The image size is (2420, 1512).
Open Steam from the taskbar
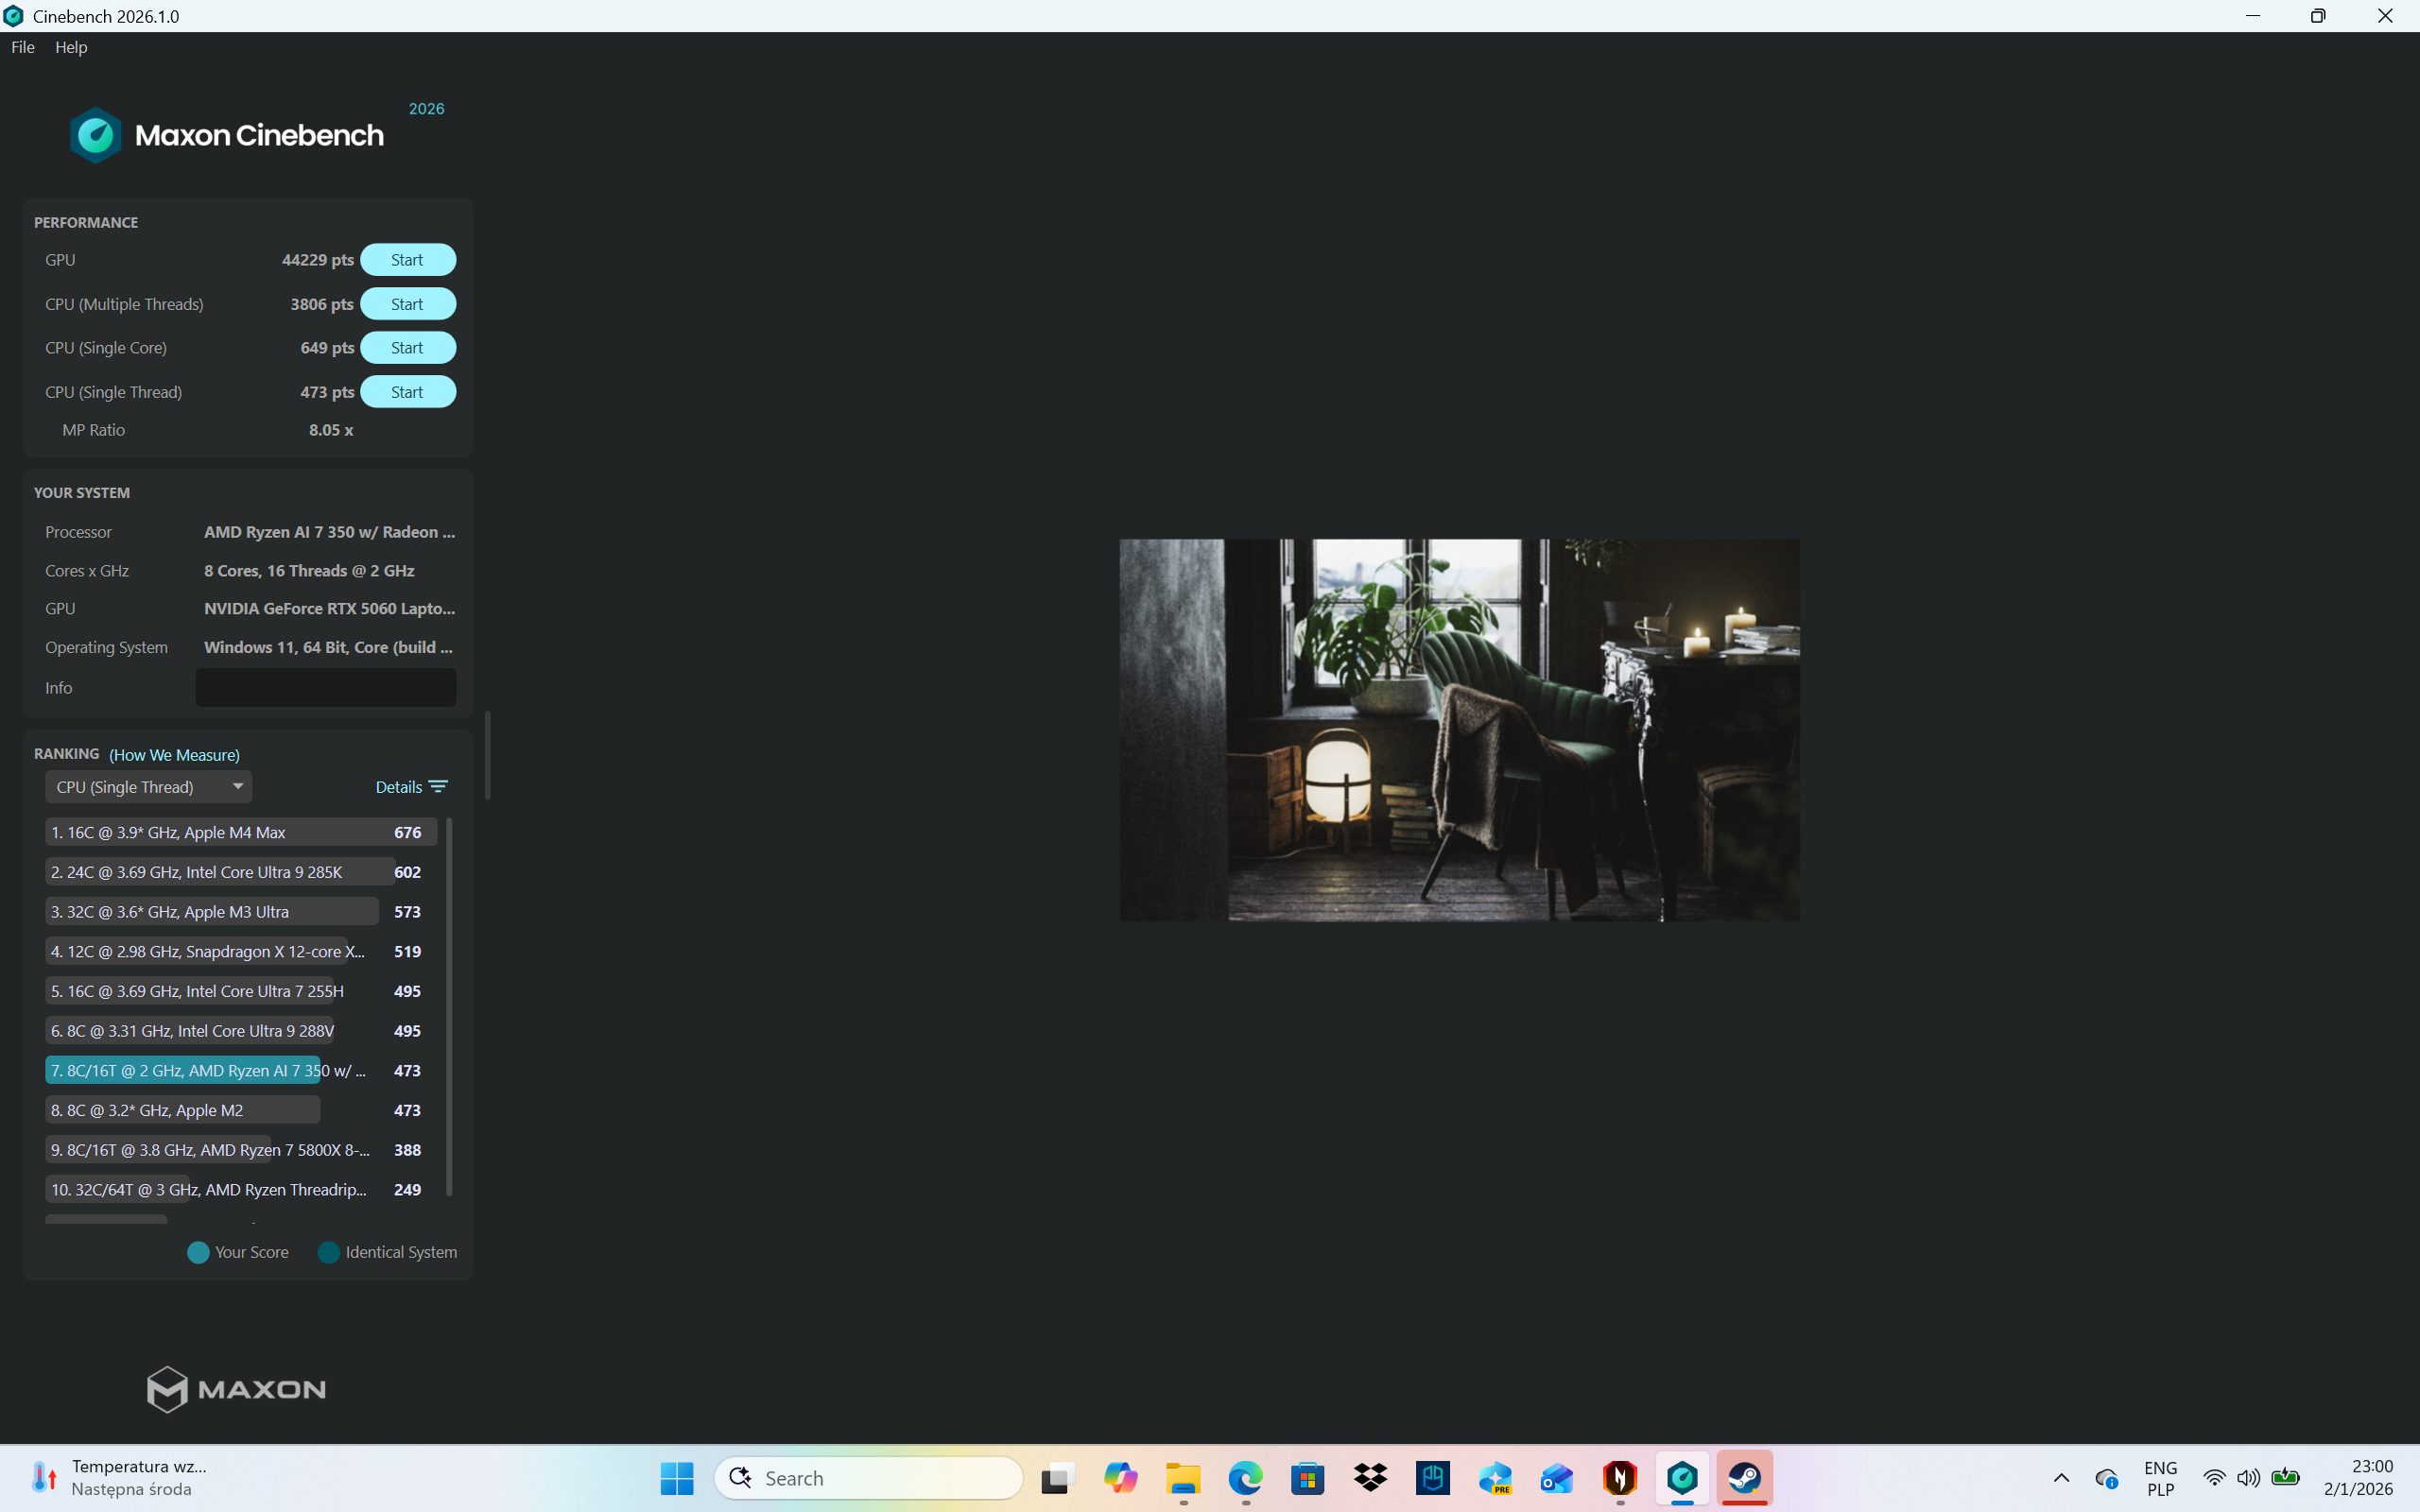pyautogui.click(x=1744, y=1478)
